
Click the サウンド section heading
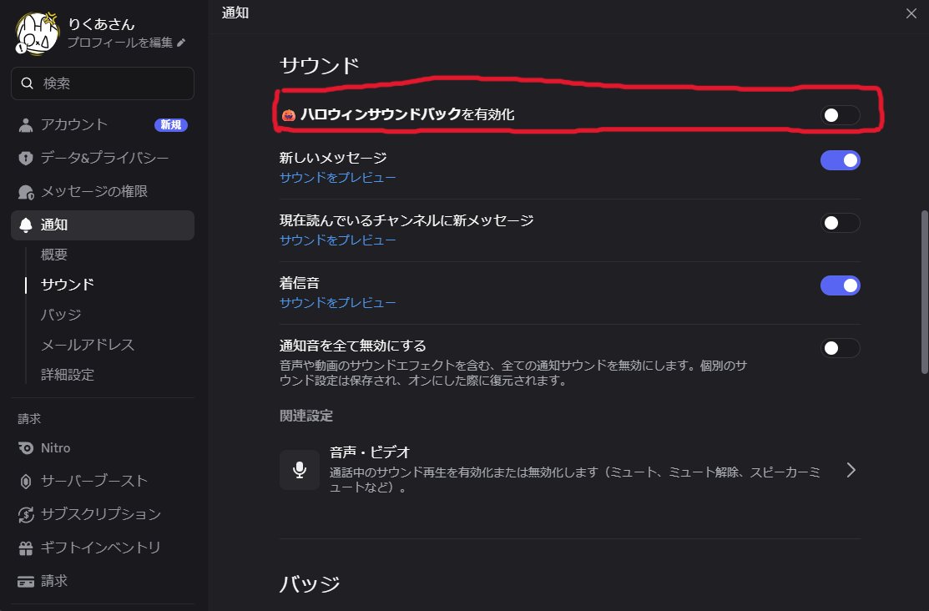coord(320,65)
